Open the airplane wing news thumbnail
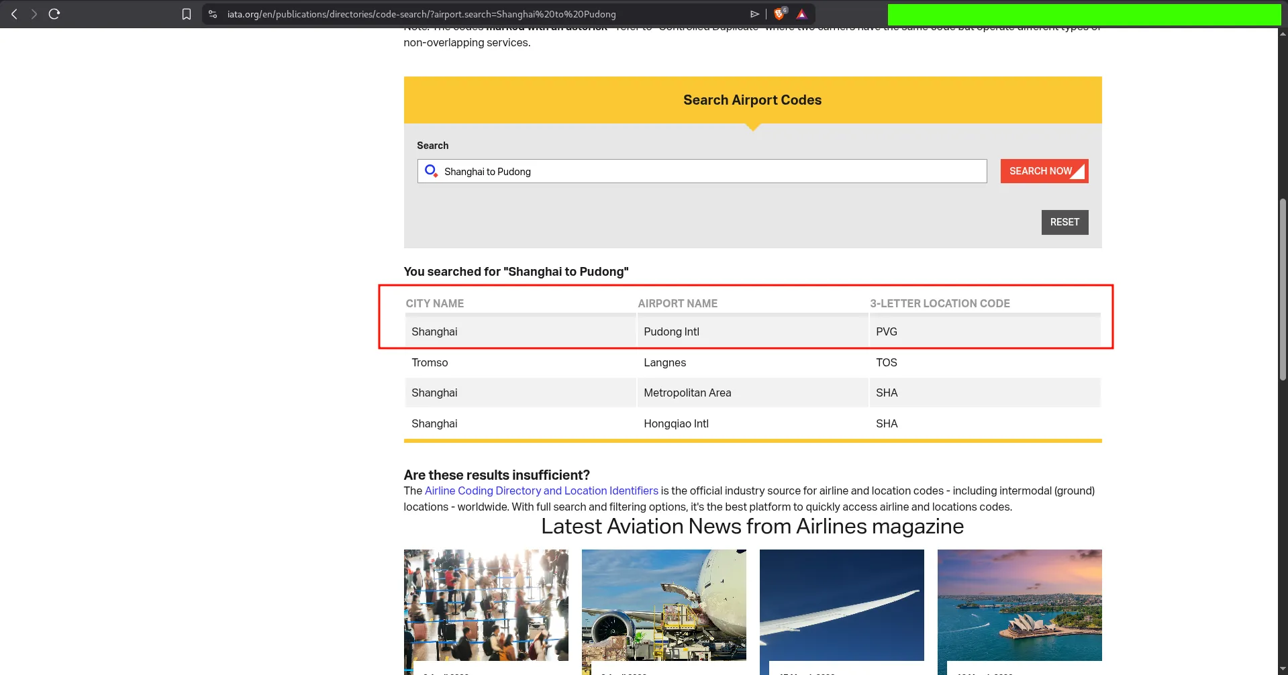This screenshot has height=675, width=1288. [842, 605]
